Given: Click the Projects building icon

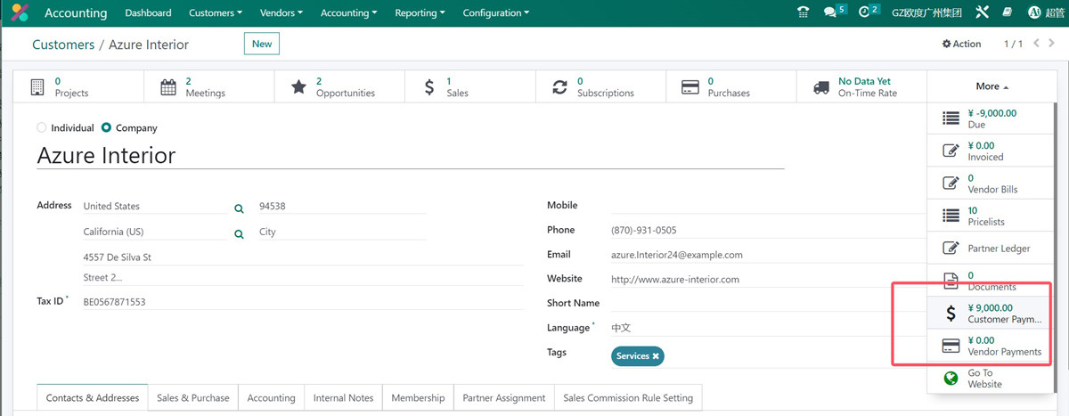Looking at the screenshot, I should click(37, 87).
